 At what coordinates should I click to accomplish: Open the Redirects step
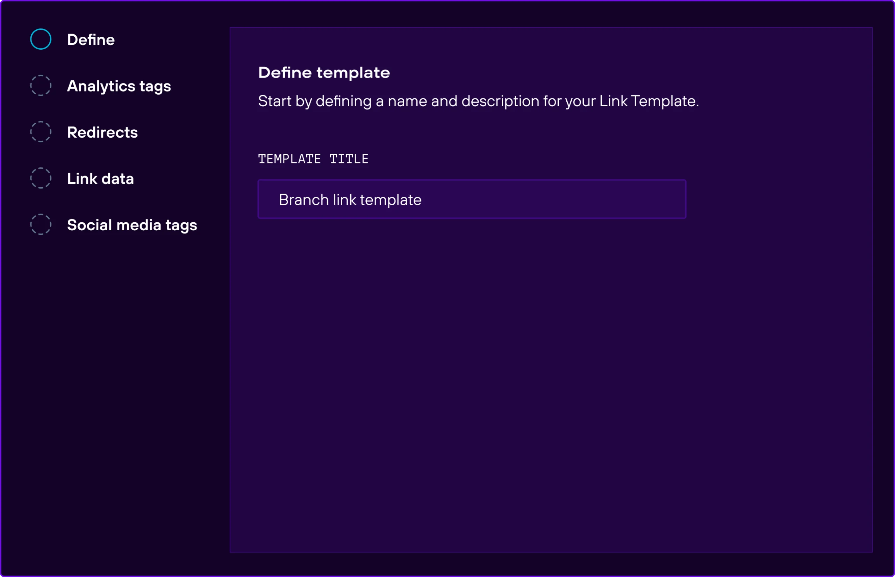point(102,132)
